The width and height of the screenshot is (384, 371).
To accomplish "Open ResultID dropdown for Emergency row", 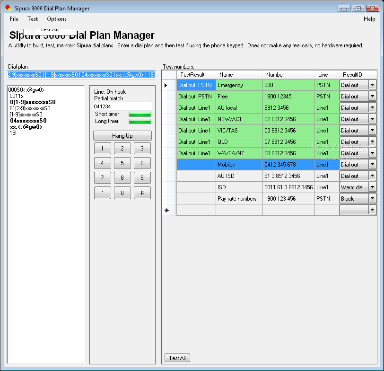I will tap(372, 85).
